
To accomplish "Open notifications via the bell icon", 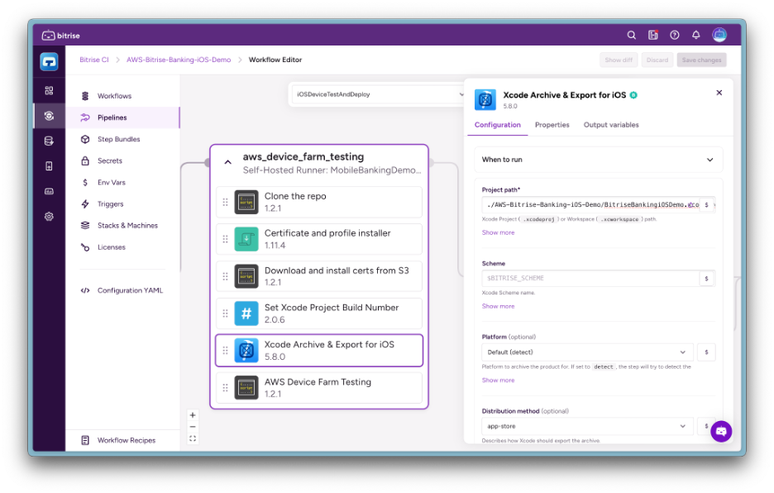I will (695, 35).
